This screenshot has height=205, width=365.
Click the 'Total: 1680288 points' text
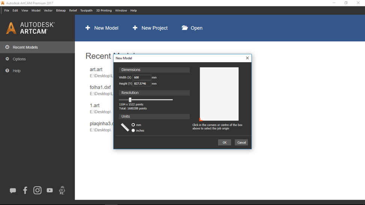[x=133, y=108]
